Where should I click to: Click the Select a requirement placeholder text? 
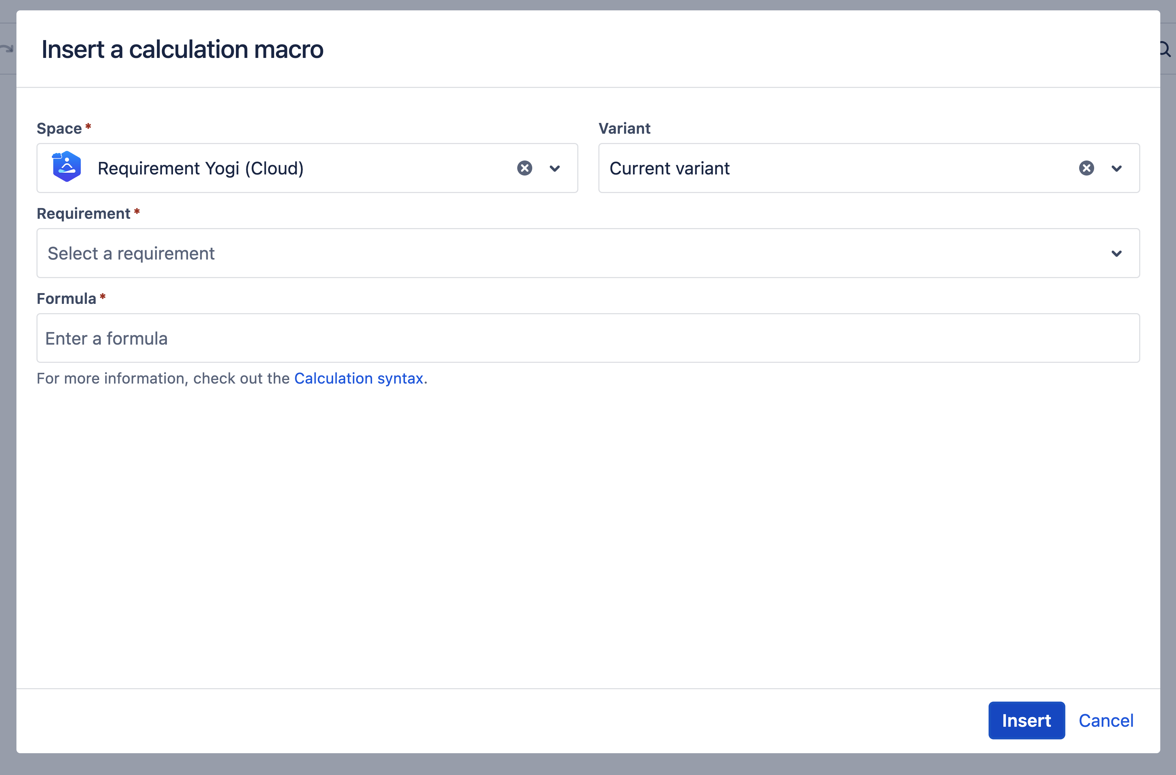click(x=131, y=253)
